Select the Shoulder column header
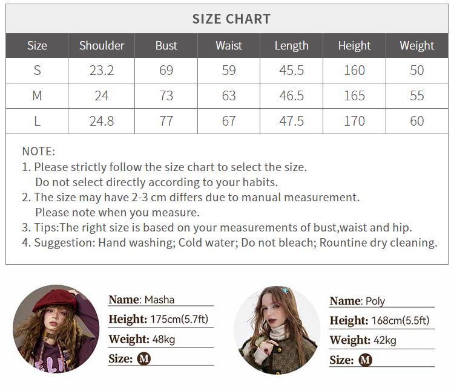The width and height of the screenshot is (454, 391). point(102,45)
